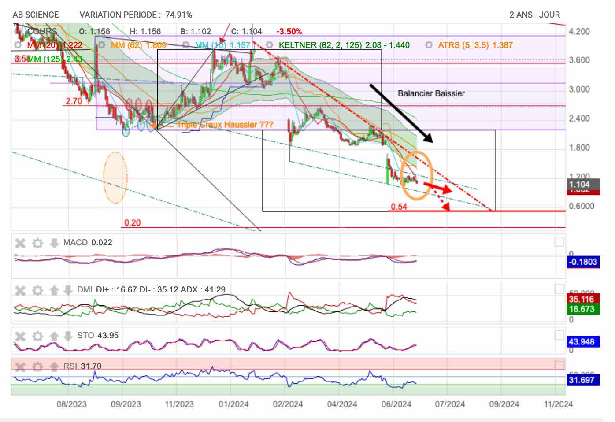Click the 0.6000 price axis label
Viewport: 615px width, 422px height.
tap(582, 206)
